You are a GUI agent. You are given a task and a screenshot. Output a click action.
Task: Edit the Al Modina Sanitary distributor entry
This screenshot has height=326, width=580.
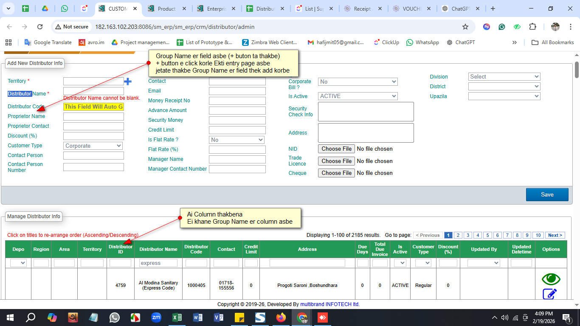click(x=550, y=294)
